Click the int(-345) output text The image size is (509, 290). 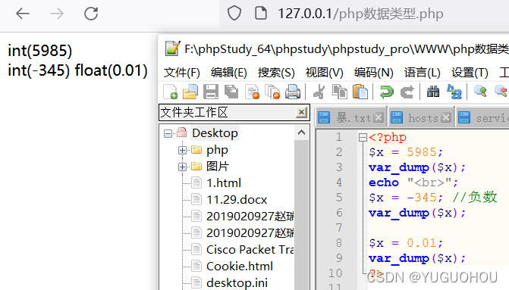(x=39, y=70)
